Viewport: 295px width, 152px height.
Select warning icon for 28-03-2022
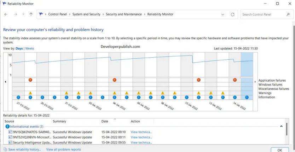[x=30, y=93]
